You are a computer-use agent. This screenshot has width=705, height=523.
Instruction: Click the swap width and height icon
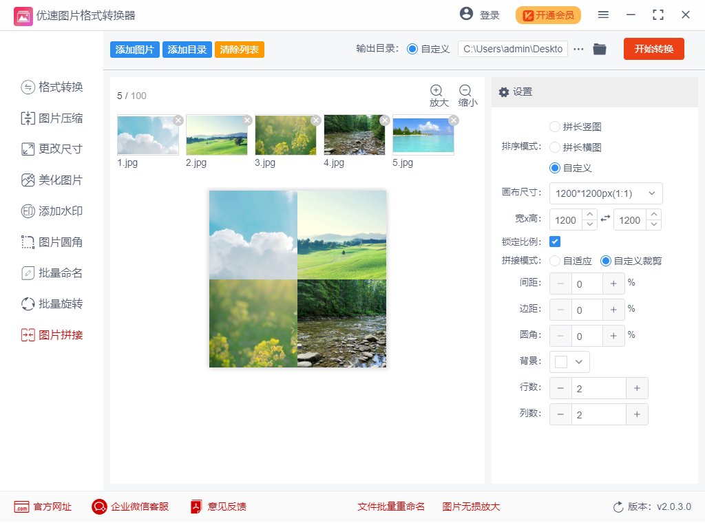click(x=606, y=219)
